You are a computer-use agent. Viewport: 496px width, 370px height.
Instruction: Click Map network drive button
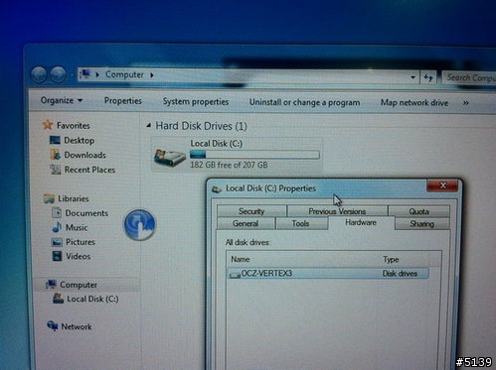pyautogui.click(x=414, y=103)
